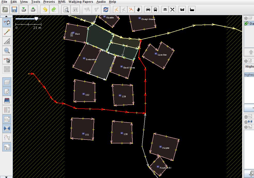This screenshot has width=254, height=178.
Task: Click the highway row in properties
Action: (x=249, y=75)
